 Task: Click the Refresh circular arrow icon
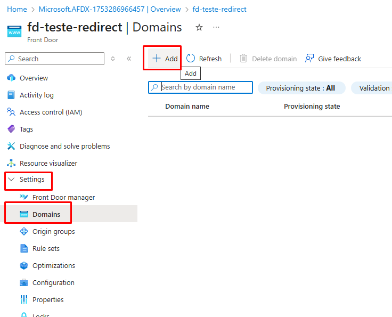click(x=191, y=58)
